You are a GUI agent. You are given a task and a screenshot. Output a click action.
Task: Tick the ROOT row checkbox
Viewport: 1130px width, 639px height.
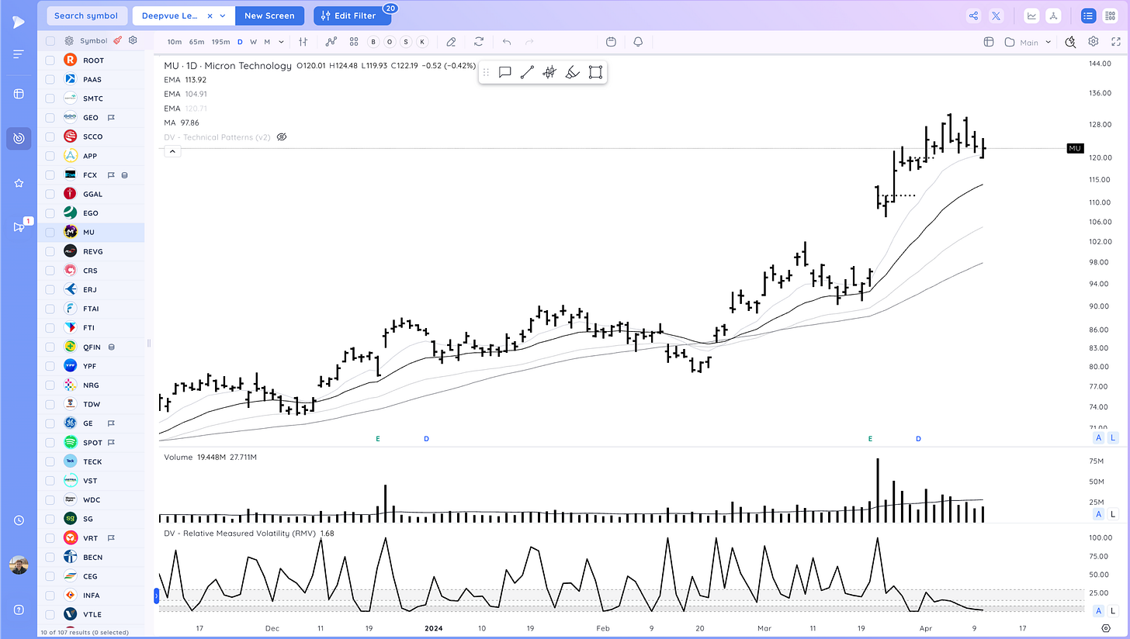coord(50,60)
